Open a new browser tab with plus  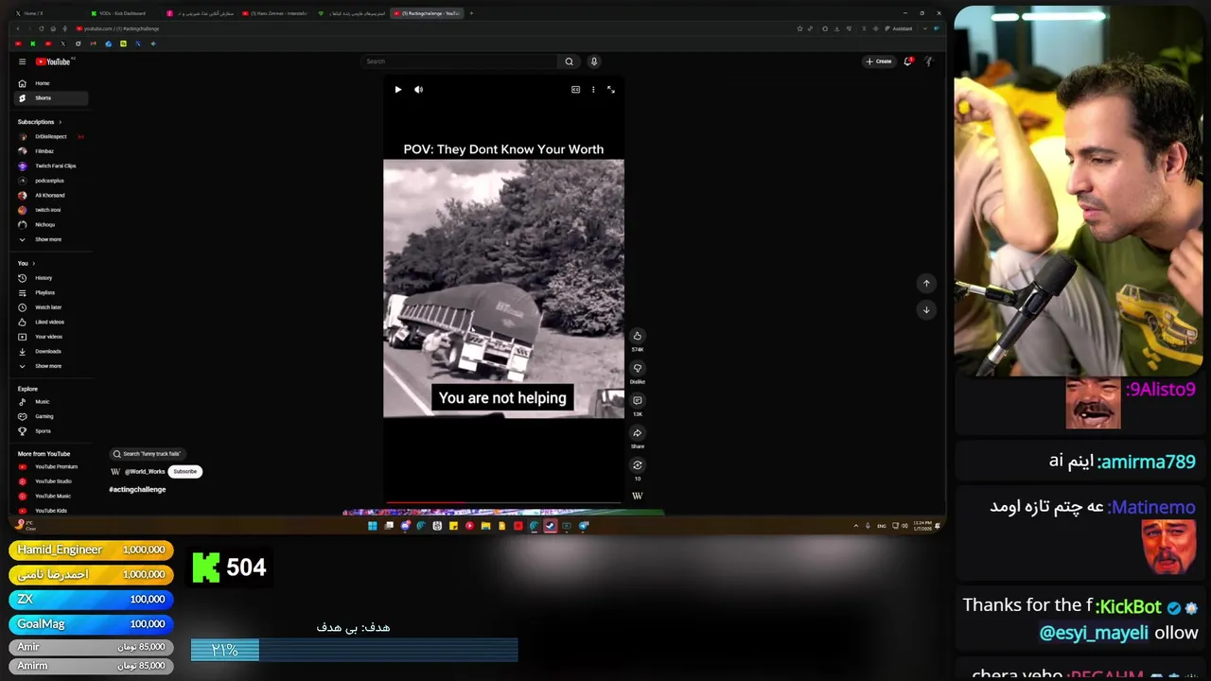pos(471,13)
